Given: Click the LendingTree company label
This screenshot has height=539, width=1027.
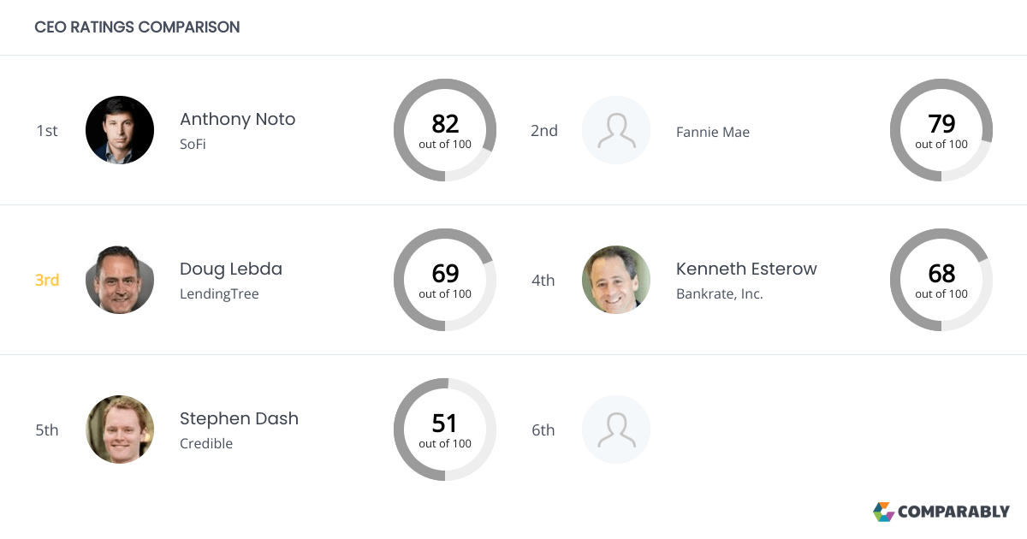Looking at the screenshot, I should tap(217, 293).
